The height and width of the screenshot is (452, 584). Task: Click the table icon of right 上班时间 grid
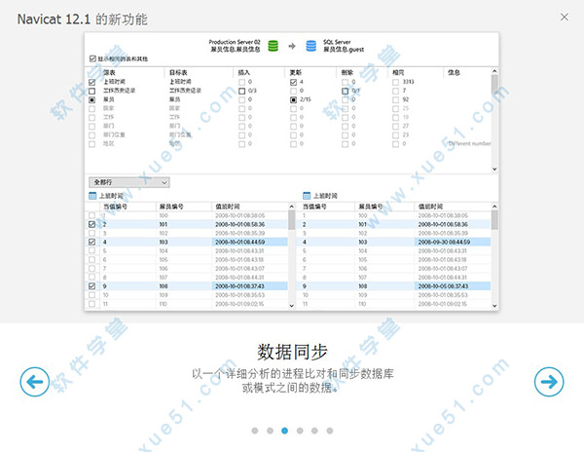pyautogui.click(x=307, y=196)
